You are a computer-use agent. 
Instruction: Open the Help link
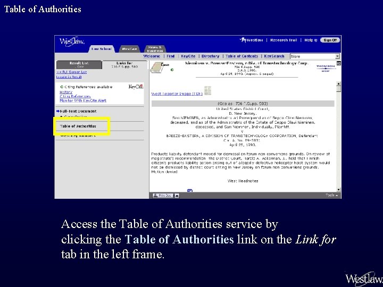[x=311, y=40]
